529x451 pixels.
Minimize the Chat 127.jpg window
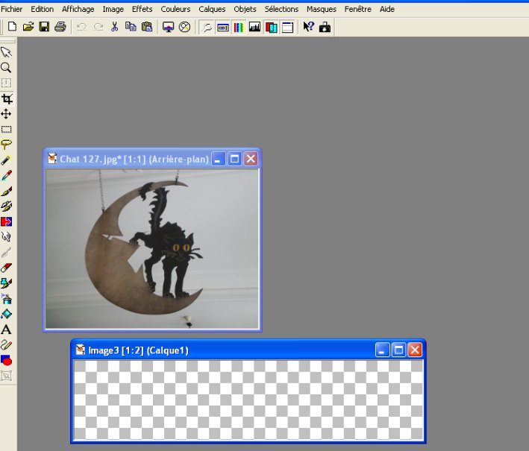tap(219, 159)
